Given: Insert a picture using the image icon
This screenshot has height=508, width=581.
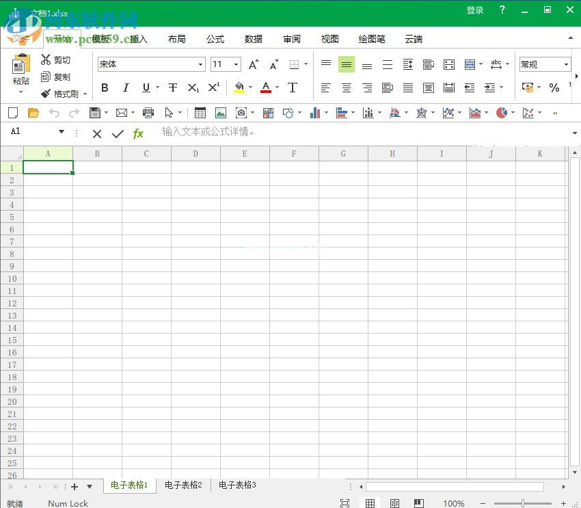Looking at the screenshot, I should (x=219, y=112).
